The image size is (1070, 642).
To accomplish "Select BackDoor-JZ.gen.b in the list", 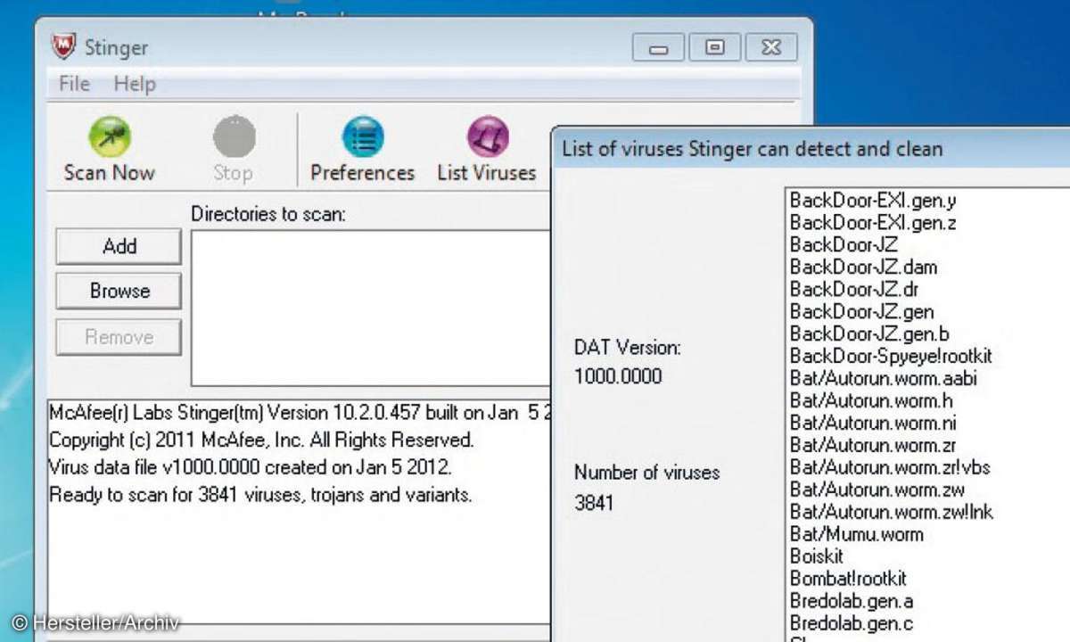I will coord(869,334).
